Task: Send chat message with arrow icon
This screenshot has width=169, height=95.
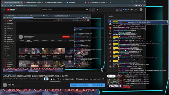Action: [x=140, y=66]
